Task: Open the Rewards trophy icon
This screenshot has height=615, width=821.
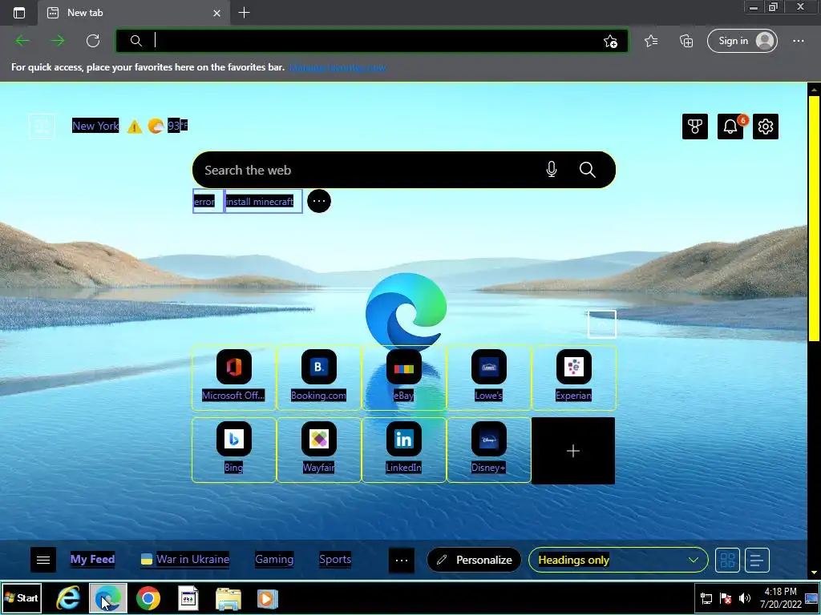Action: point(695,127)
